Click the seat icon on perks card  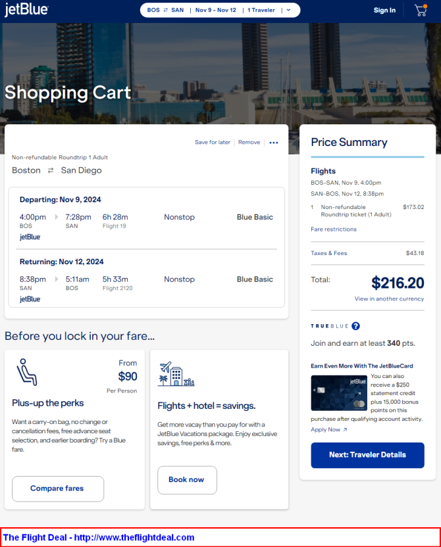click(x=27, y=372)
